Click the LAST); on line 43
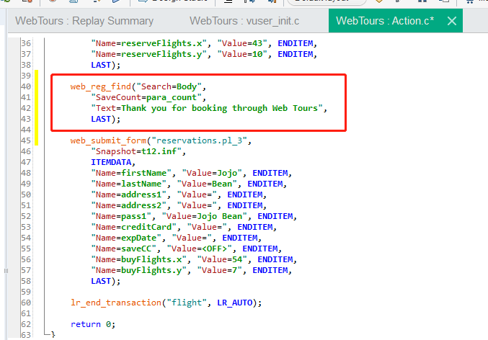 pos(105,119)
